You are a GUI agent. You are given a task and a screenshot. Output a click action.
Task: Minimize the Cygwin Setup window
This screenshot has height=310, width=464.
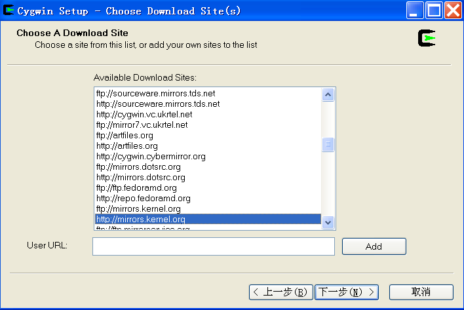coord(414,10)
